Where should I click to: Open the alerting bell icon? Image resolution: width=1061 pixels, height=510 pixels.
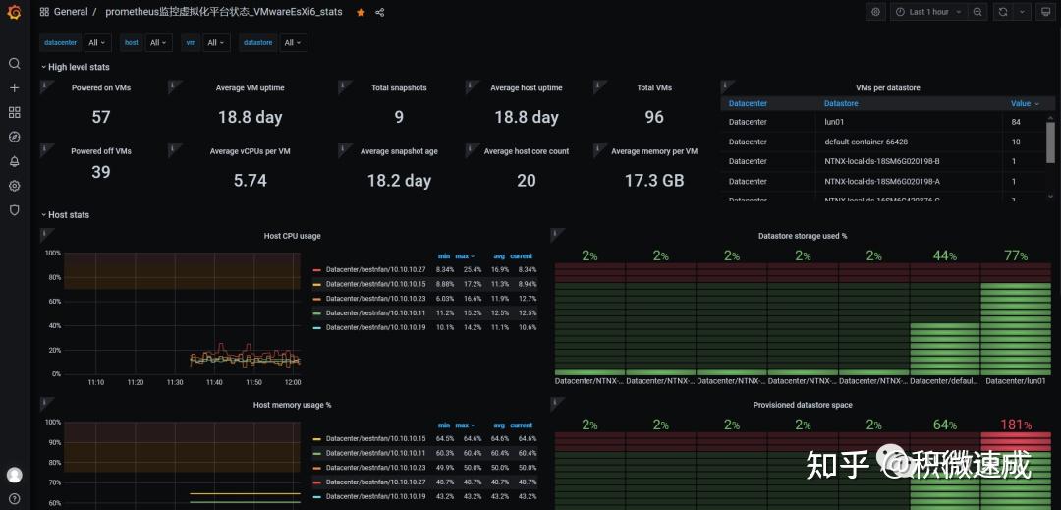click(x=14, y=161)
